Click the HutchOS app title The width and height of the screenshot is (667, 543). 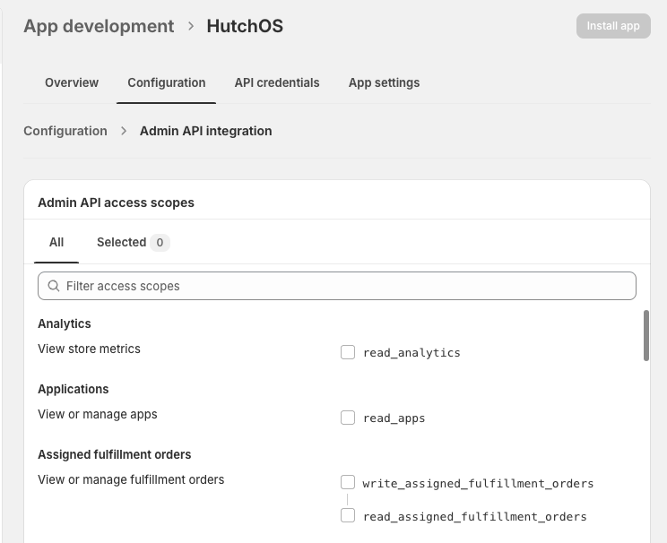tap(245, 26)
